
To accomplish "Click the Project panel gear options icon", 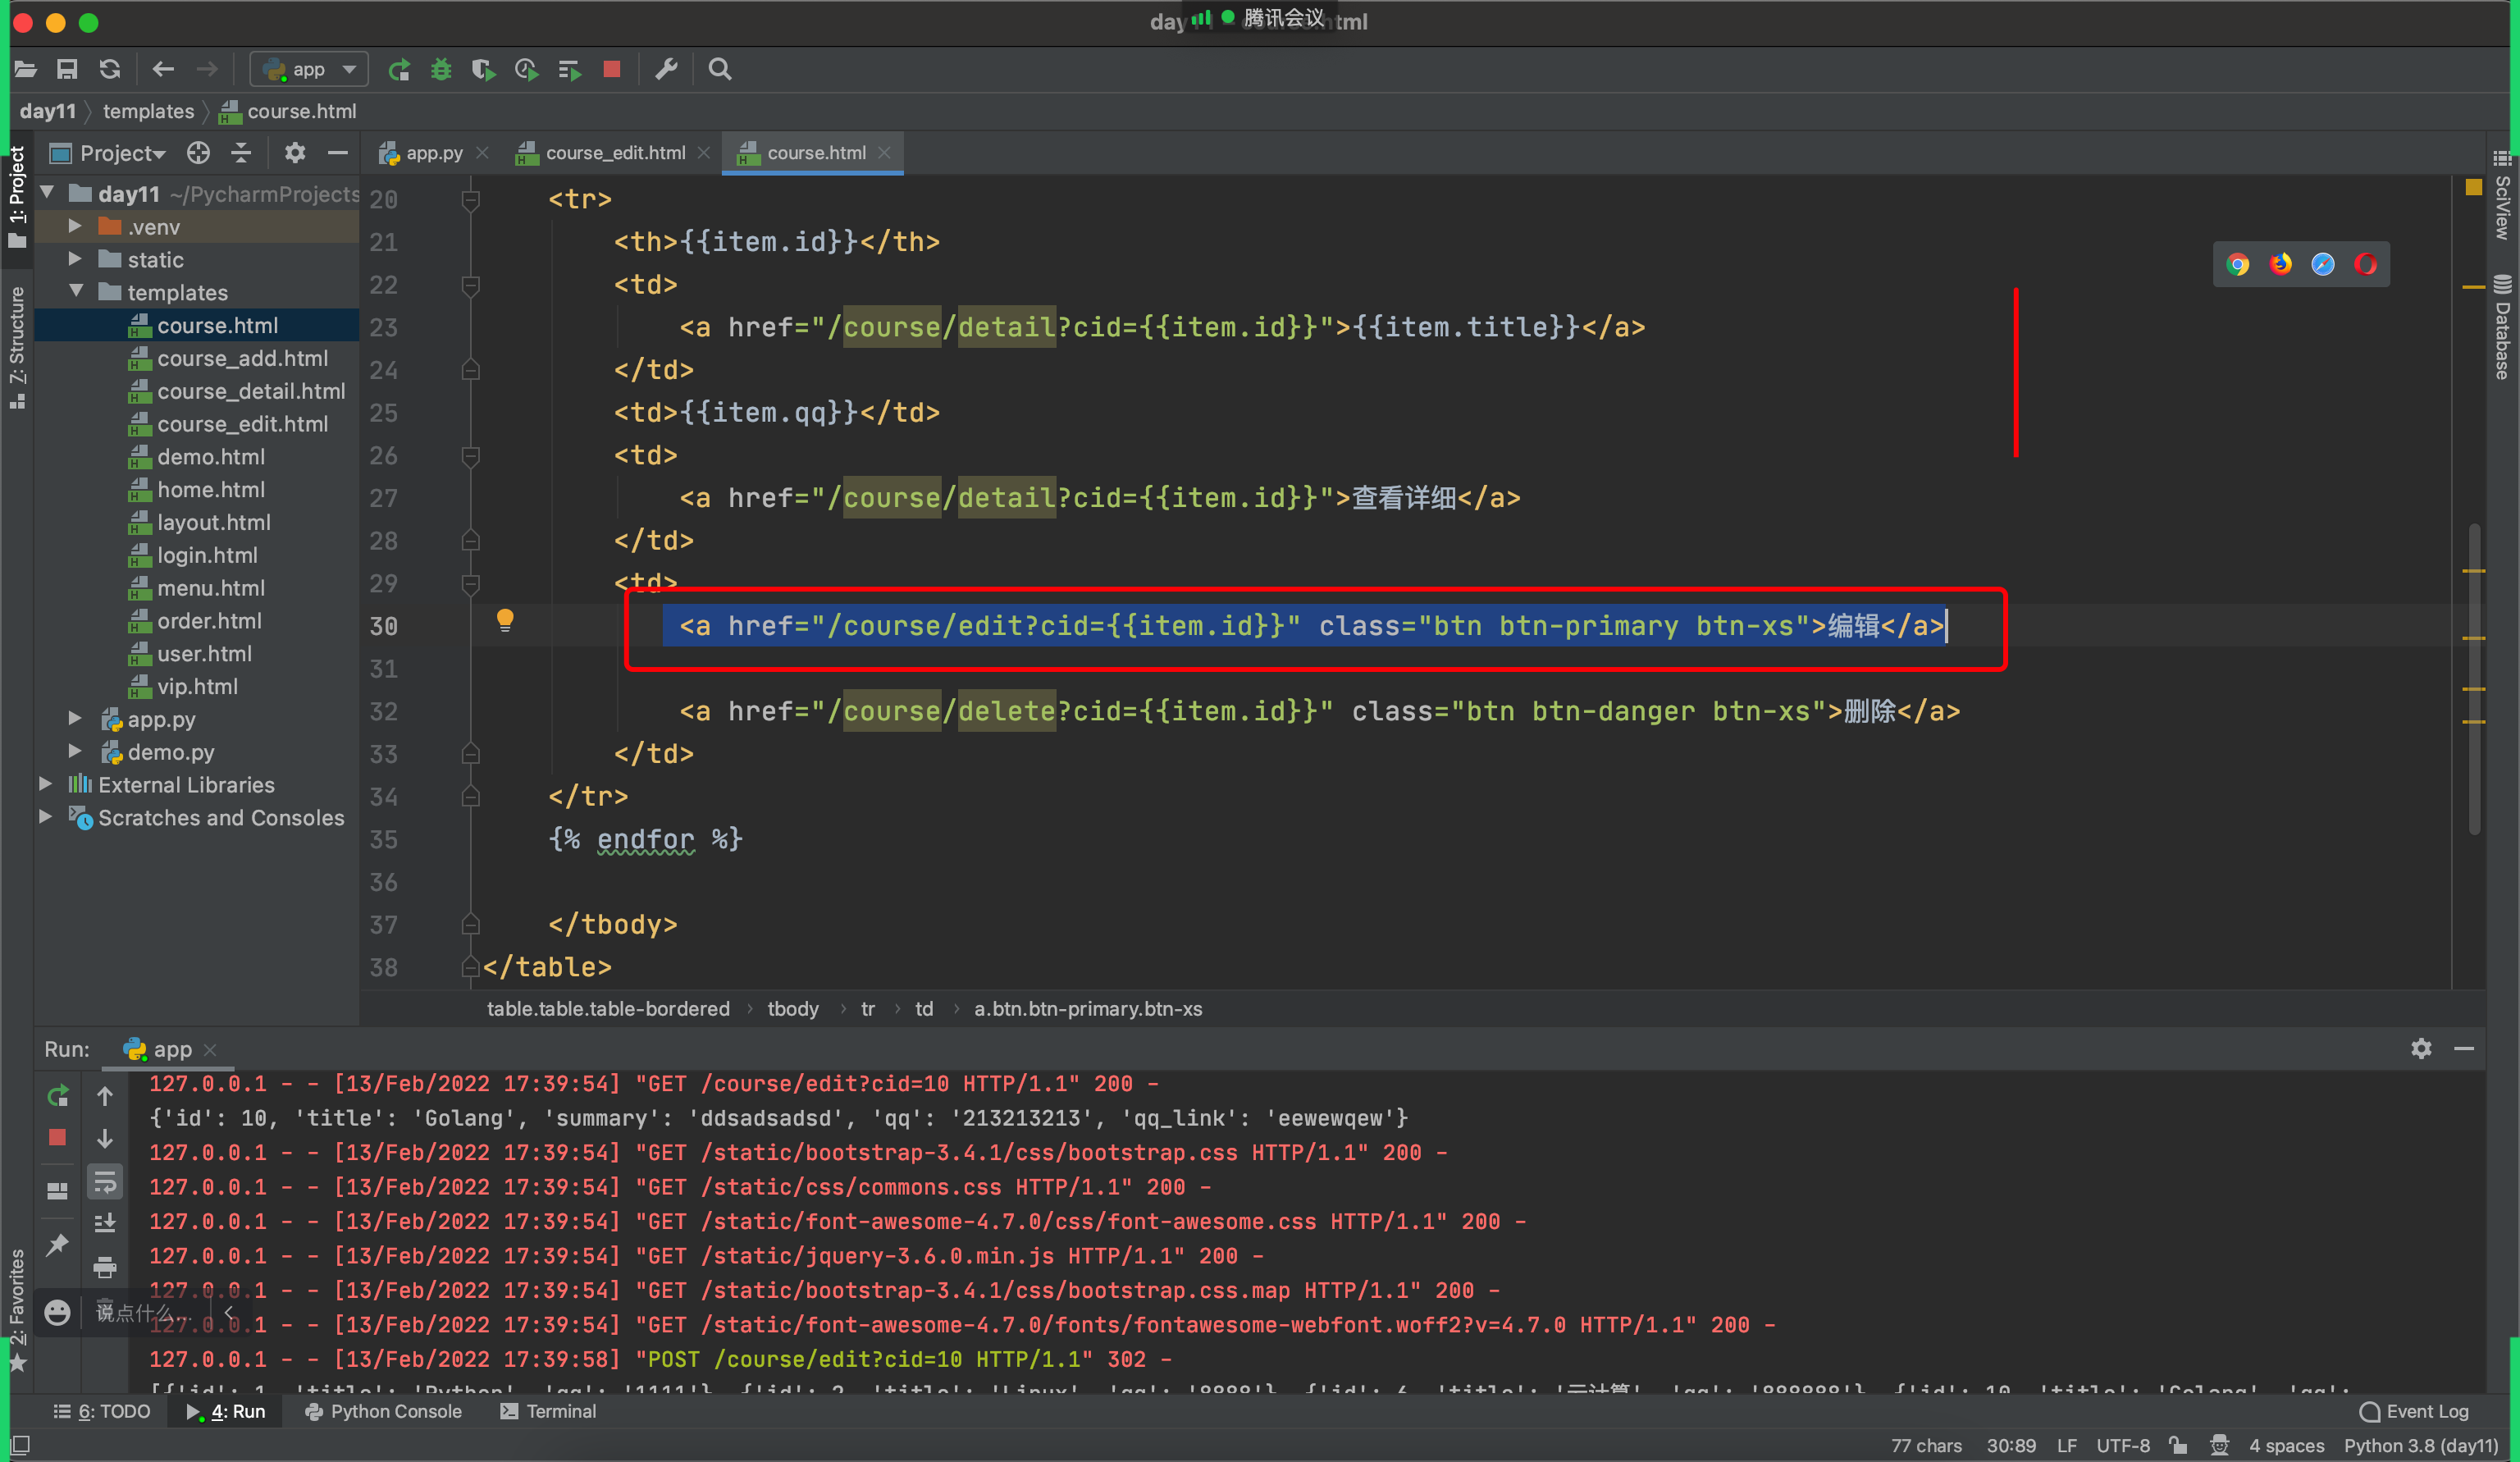I will click(x=294, y=153).
